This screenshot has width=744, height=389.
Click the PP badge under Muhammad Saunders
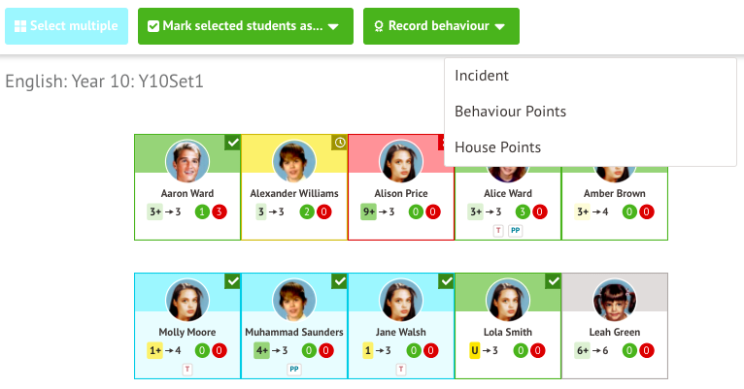[x=294, y=369]
